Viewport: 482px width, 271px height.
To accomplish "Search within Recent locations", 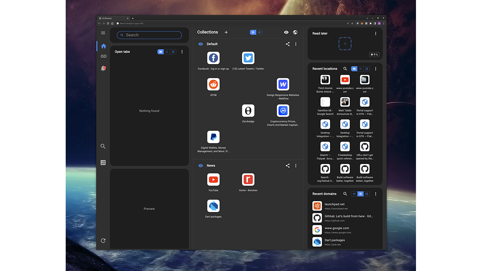I will point(345,69).
